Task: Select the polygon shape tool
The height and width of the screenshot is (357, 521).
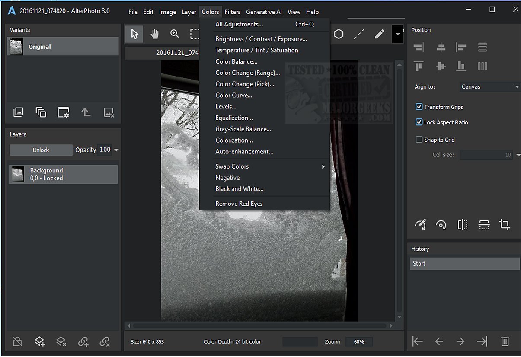Action: (x=339, y=34)
